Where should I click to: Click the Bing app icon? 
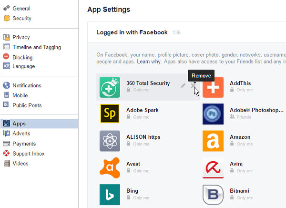[x=110, y=195]
